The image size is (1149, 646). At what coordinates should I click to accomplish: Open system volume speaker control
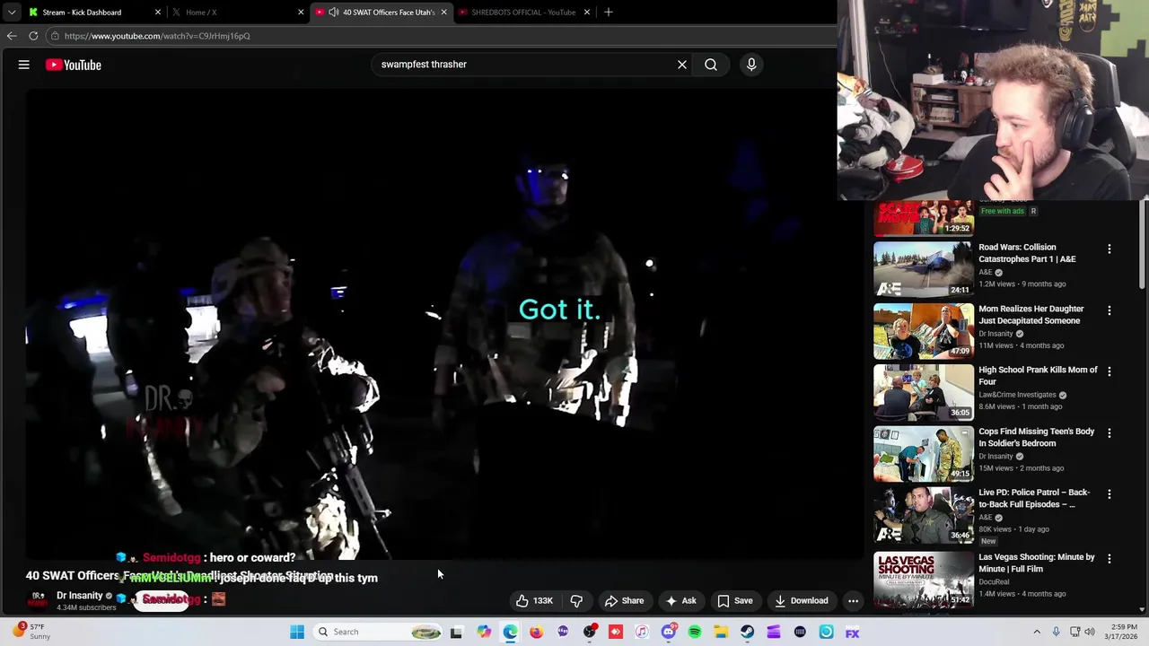[x=1090, y=632]
